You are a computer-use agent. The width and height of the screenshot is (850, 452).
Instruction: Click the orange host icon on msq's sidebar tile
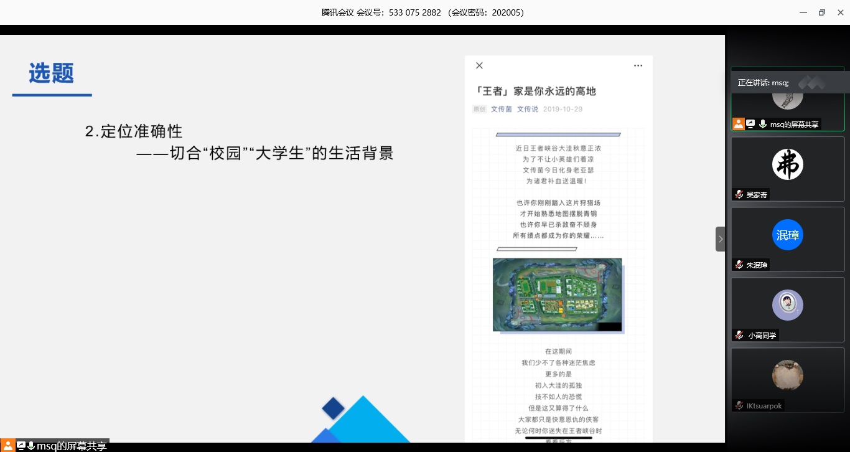point(738,124)
